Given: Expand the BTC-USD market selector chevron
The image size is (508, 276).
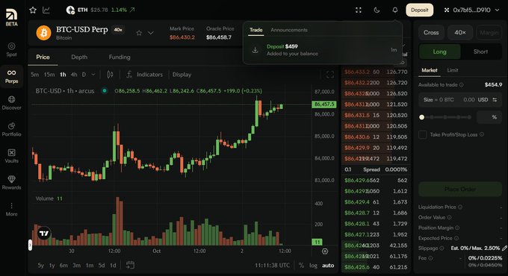Looking at the screenshot, I should pyautogui.click(x=151, y=33).
